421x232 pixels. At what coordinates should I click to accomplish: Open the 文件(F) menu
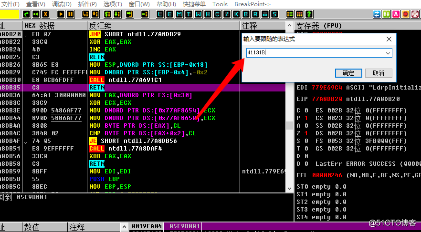click(x=11, y=4)
